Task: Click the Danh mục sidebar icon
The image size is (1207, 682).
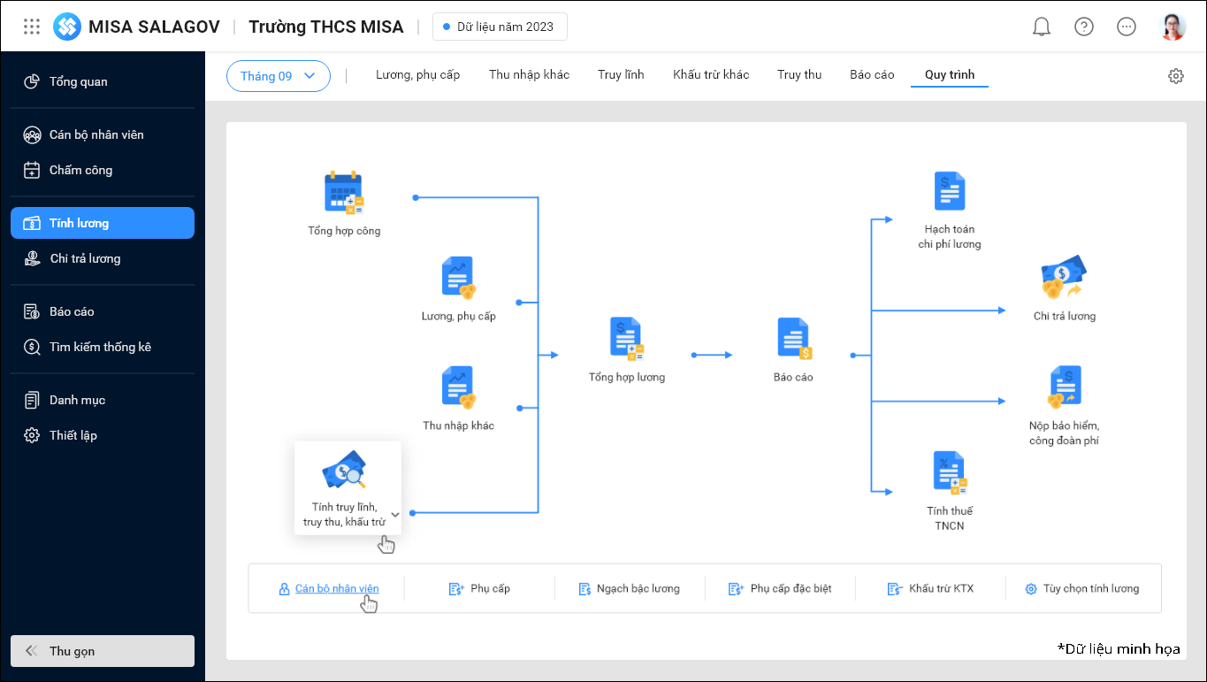Action: 32,400
